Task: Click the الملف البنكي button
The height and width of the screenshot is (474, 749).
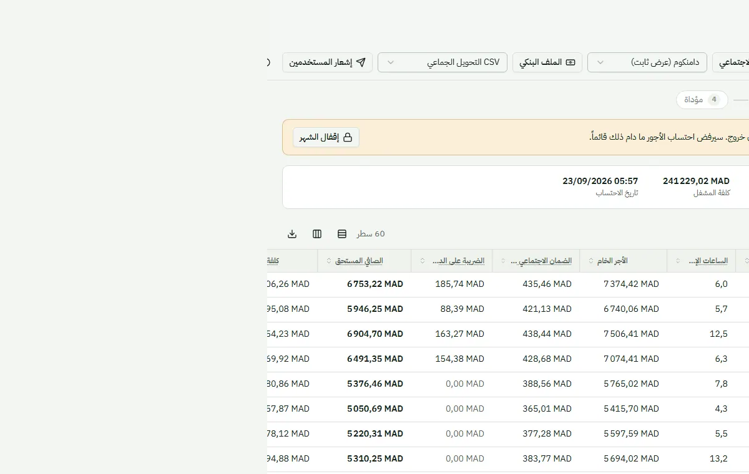Action: click(x=547, y=62)
